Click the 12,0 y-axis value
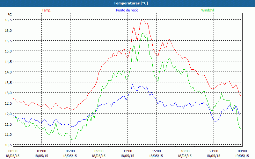255x159 pixels. tap(9, 114)
